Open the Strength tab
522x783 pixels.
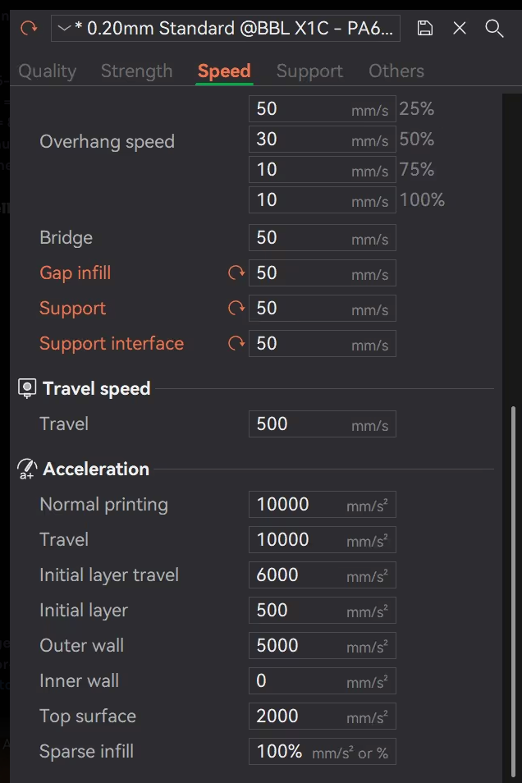[136, 71]
